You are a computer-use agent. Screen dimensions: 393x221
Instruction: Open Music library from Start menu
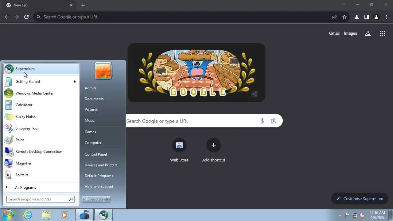(x=90, y=120)
